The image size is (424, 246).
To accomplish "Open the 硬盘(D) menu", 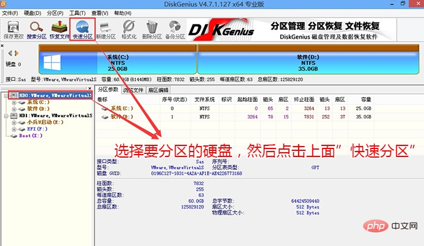I will [x=32, y=13].
